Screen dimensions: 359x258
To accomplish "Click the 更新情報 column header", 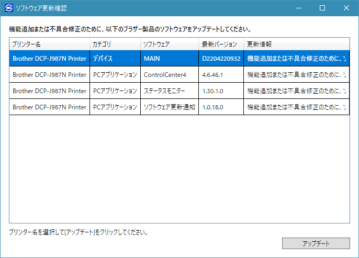I will coord(297,44).
